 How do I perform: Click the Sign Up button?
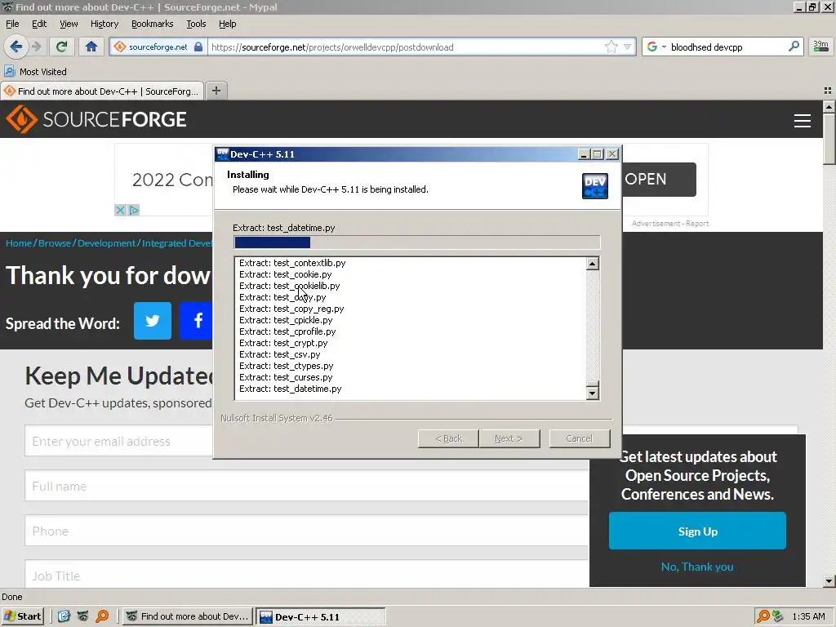pyautogui.click(x=697, y=531)
